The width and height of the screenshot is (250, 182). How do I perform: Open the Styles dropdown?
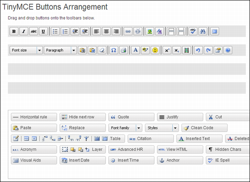click(x=162, y=128)
